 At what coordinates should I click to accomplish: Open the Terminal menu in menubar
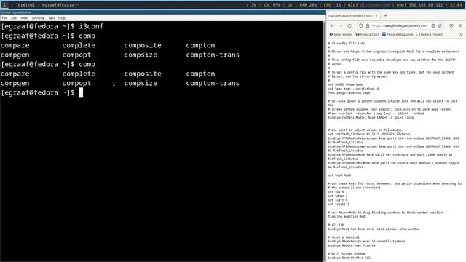click(x=38, y=18)
